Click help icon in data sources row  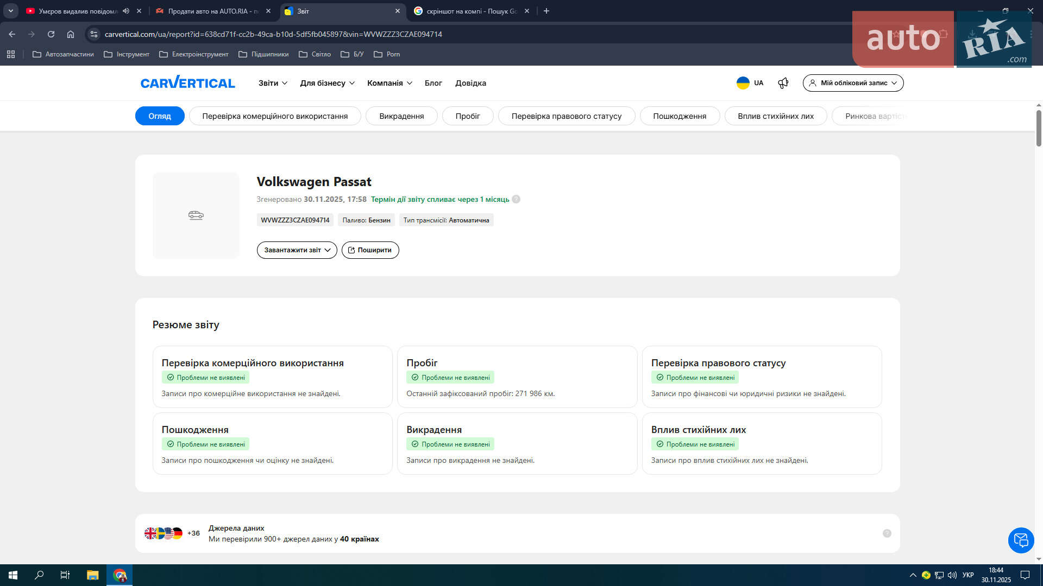coord(887,533)
